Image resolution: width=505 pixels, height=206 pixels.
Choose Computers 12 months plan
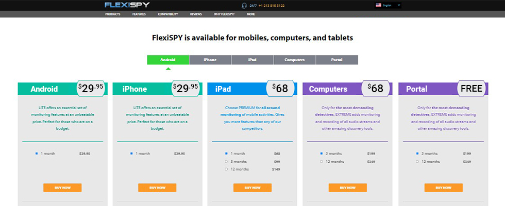click(x=322, y=161)
